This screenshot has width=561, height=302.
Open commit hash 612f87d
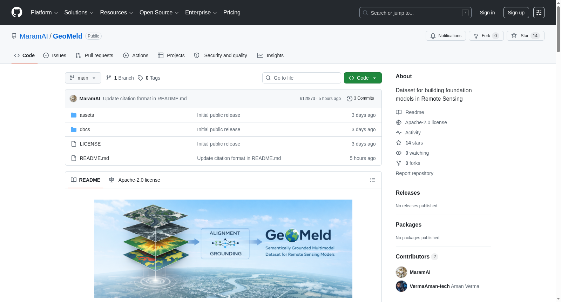click(x=307, y=99)
